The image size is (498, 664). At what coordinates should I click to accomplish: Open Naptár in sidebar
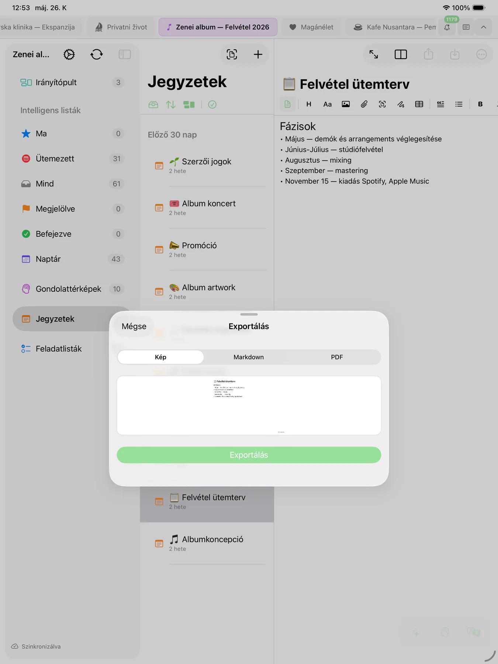pos(72,259)
